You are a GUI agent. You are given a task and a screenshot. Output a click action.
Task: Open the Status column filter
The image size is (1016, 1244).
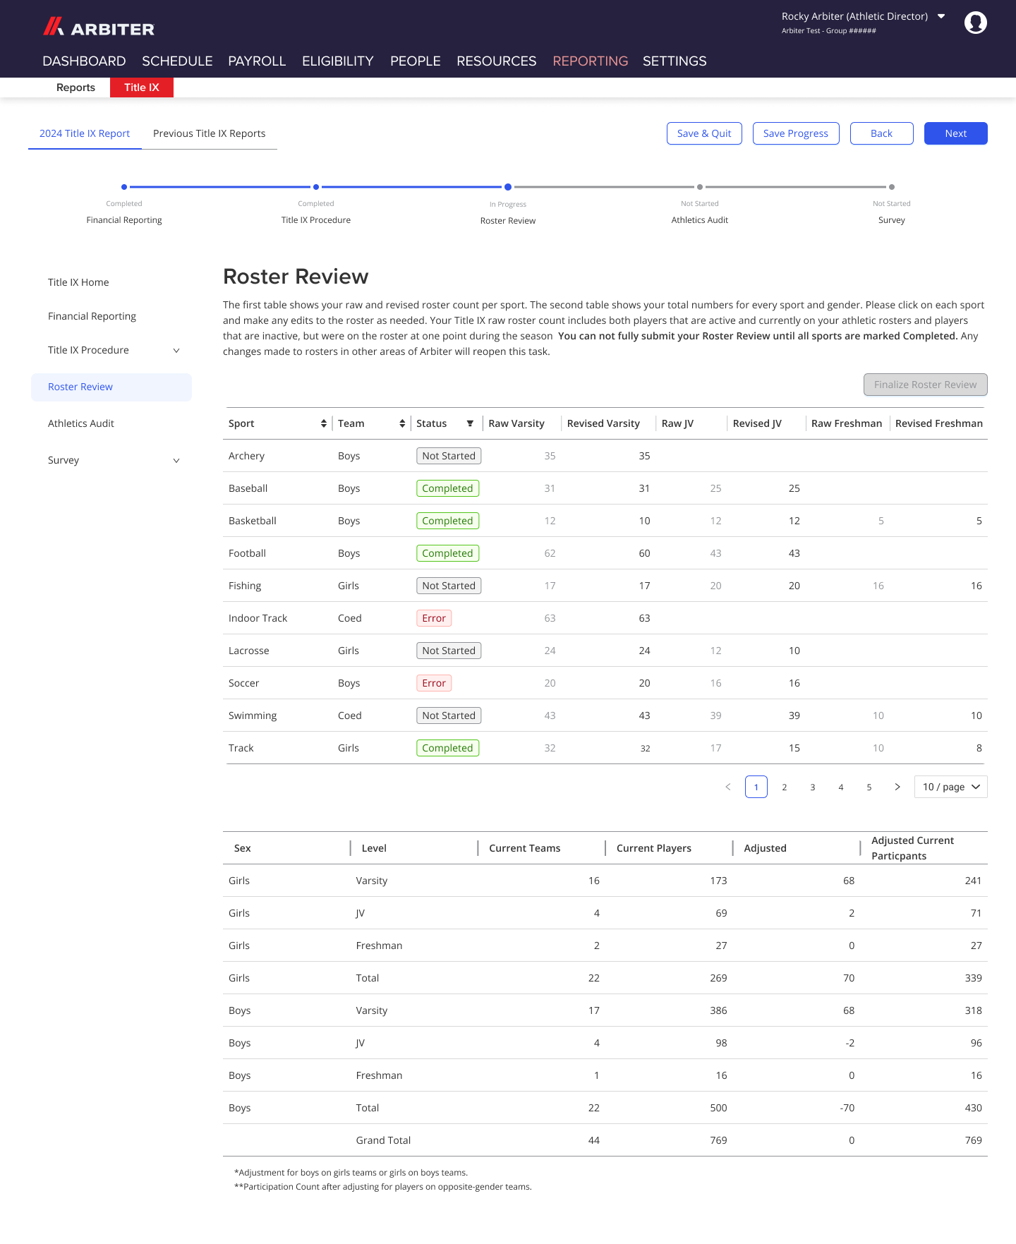[470, 423]
